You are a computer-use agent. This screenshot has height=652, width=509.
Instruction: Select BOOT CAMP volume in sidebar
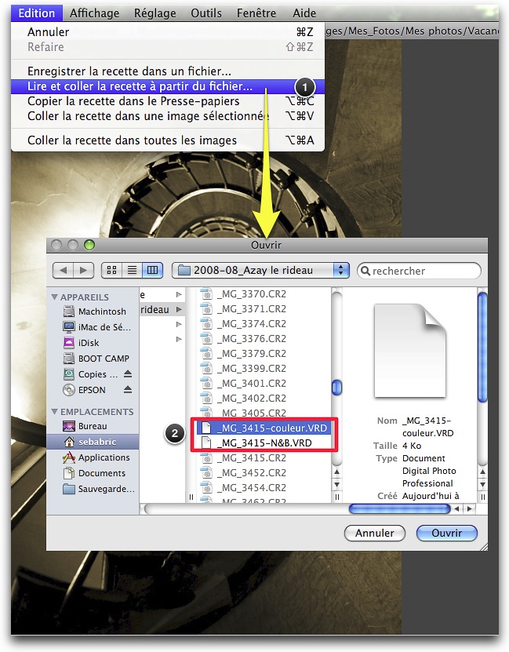click(93, 359)
